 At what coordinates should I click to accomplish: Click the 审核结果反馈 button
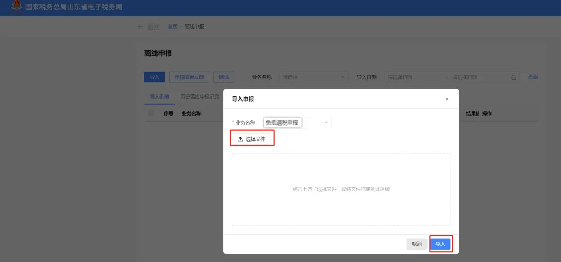pos(189,77)
